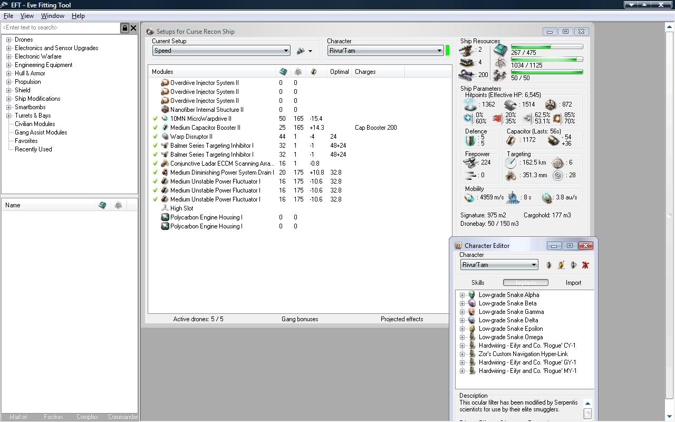Click the structure hitpoints icon showing 872

[551, 104]
